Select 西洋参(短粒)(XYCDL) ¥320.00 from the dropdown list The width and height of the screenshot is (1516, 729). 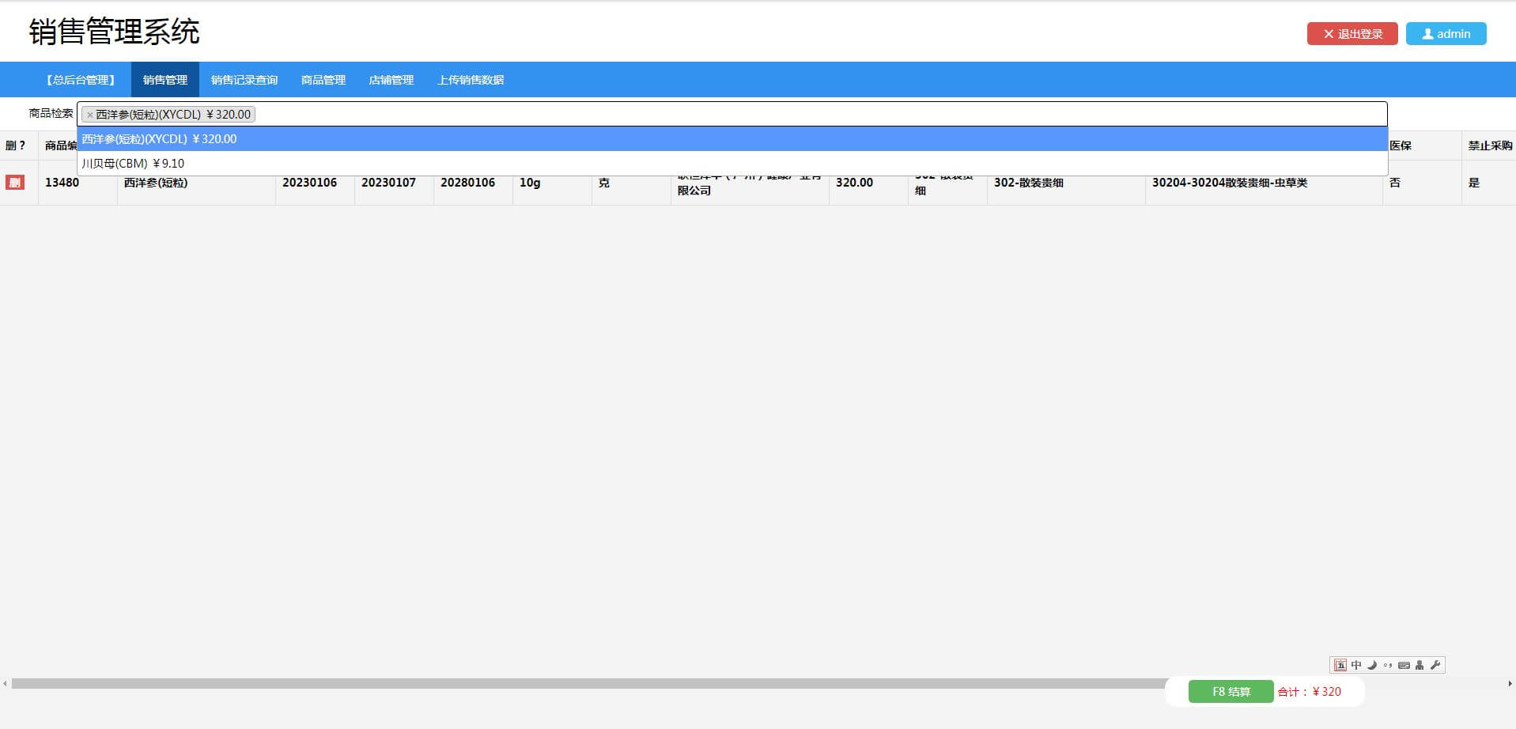[160, 139]
